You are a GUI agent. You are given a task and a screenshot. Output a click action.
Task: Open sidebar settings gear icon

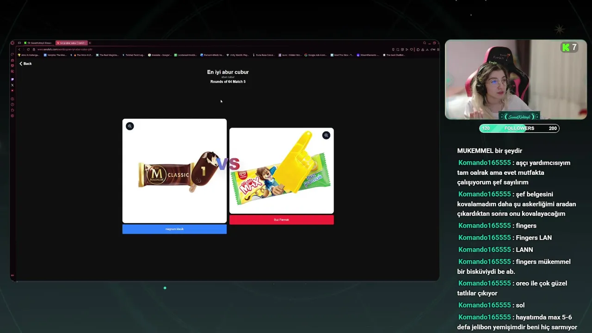tap(12, 116)
